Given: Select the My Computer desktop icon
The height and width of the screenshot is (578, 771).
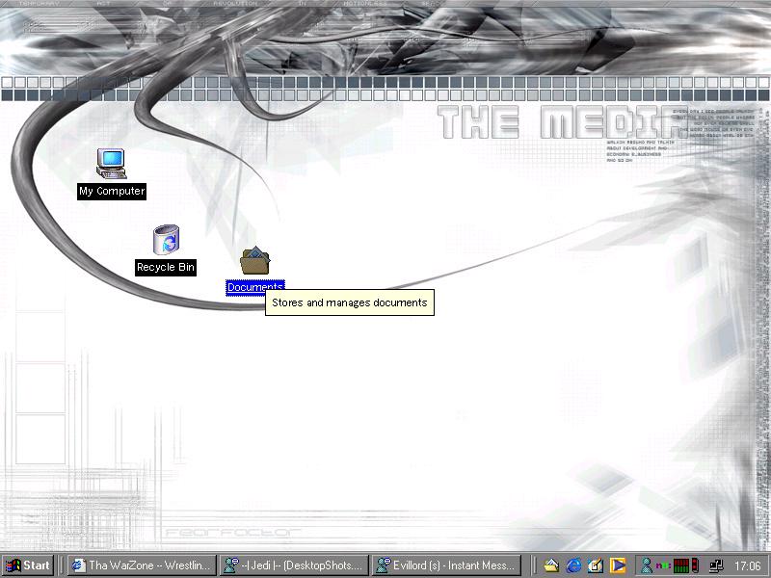Looking at the screenshot, I should (112, 164).
